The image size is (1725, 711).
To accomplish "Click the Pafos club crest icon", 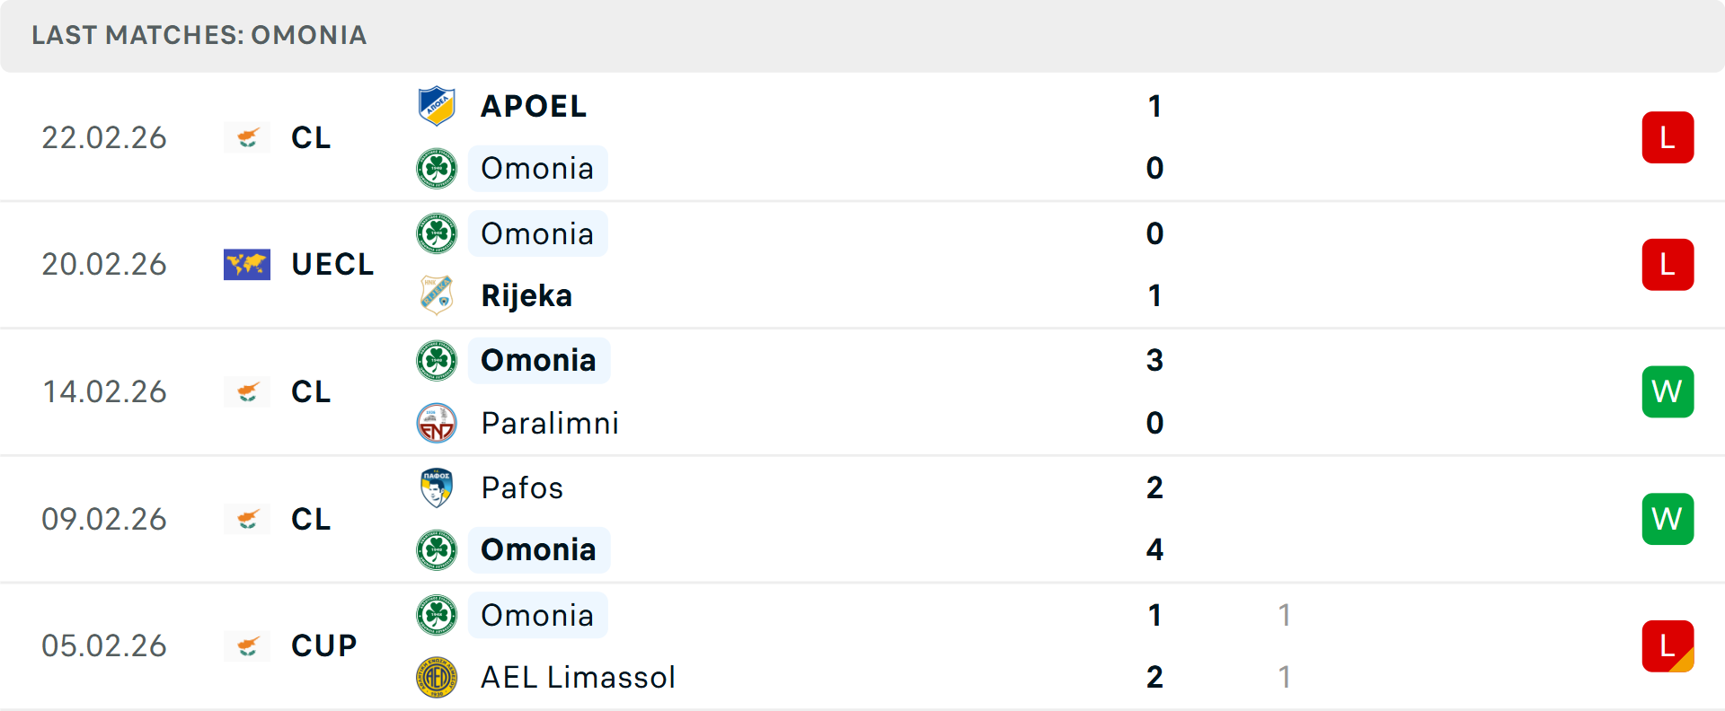I will (x=437, y=487).
